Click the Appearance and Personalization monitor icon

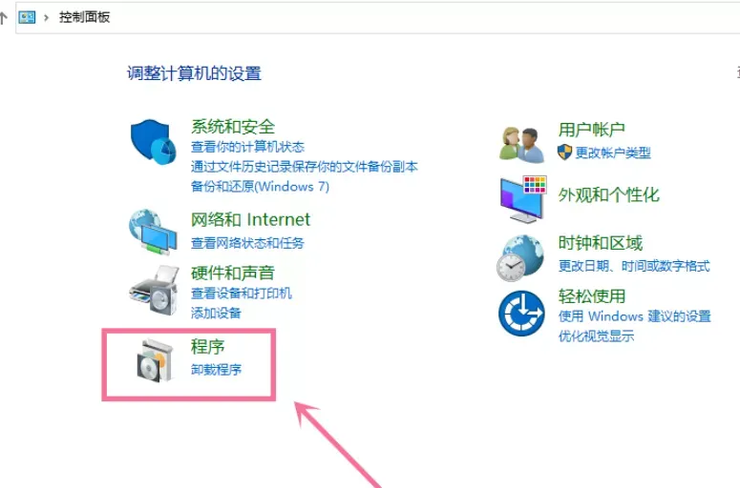pos(523,199)
